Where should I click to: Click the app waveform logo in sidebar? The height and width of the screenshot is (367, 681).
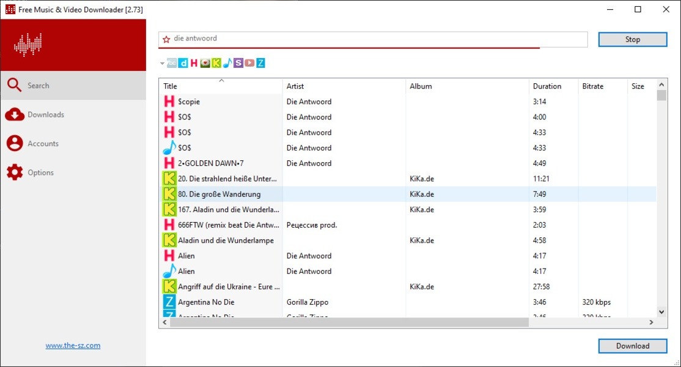[28, 45]
